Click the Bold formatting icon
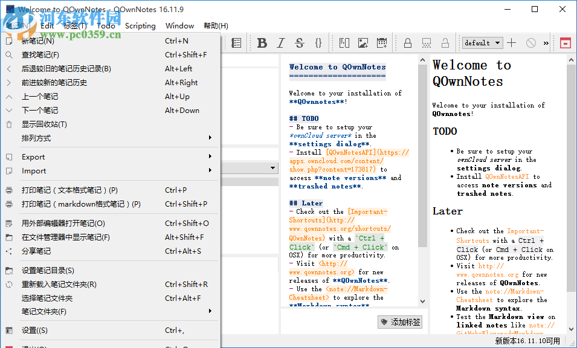The image size is (577, 348). click(262, 43)
